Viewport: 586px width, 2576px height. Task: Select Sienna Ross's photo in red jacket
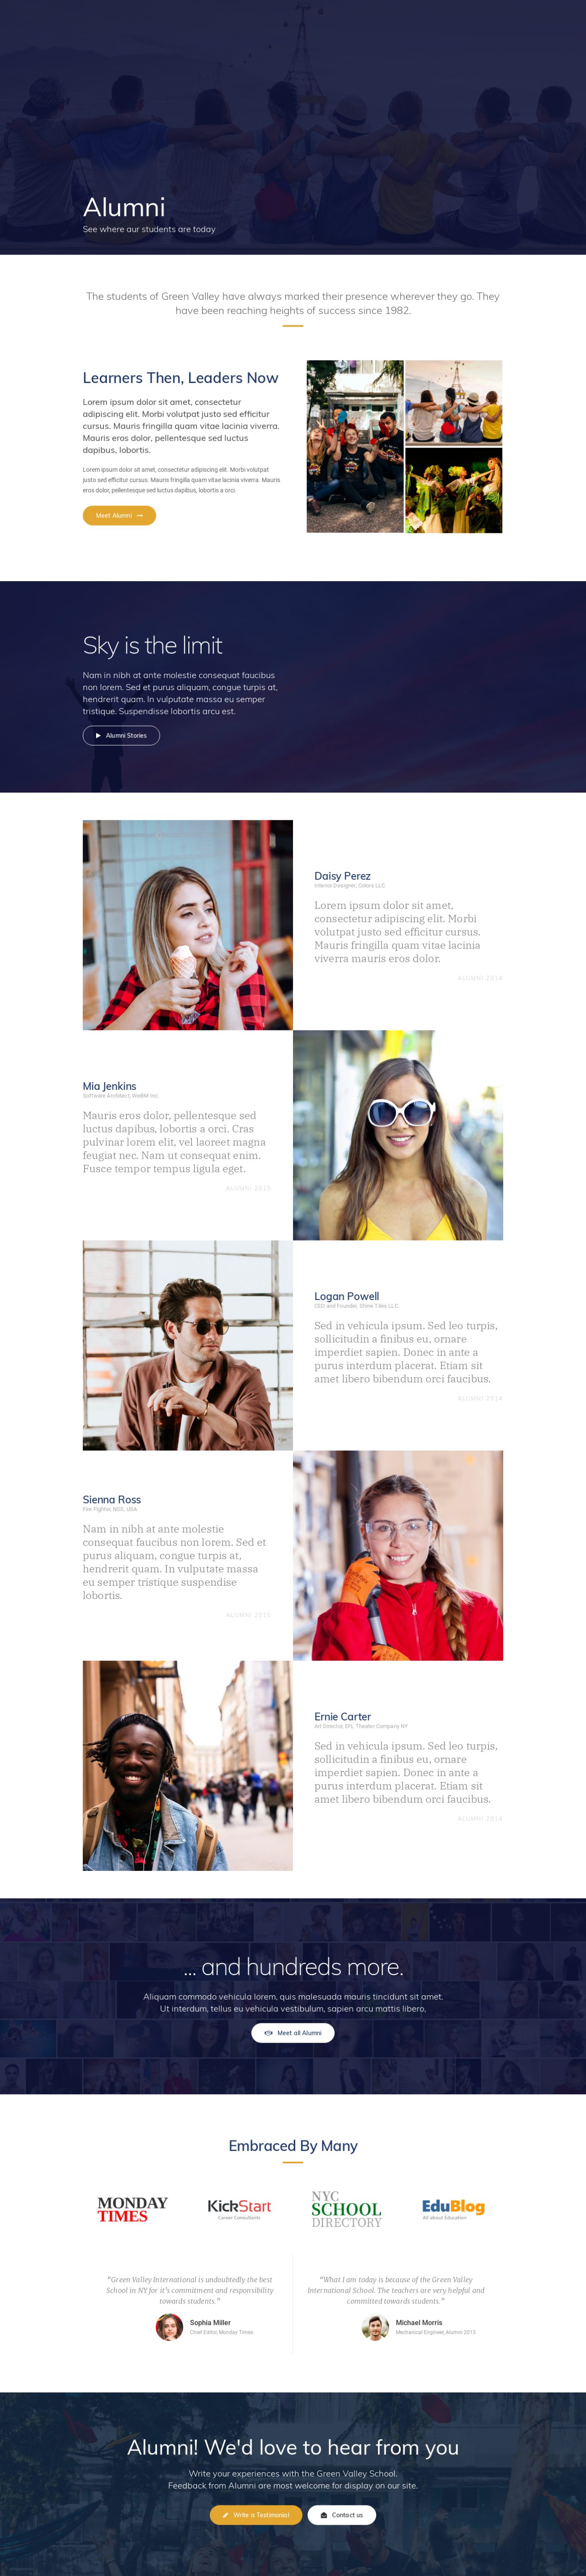click(398, 1555)
